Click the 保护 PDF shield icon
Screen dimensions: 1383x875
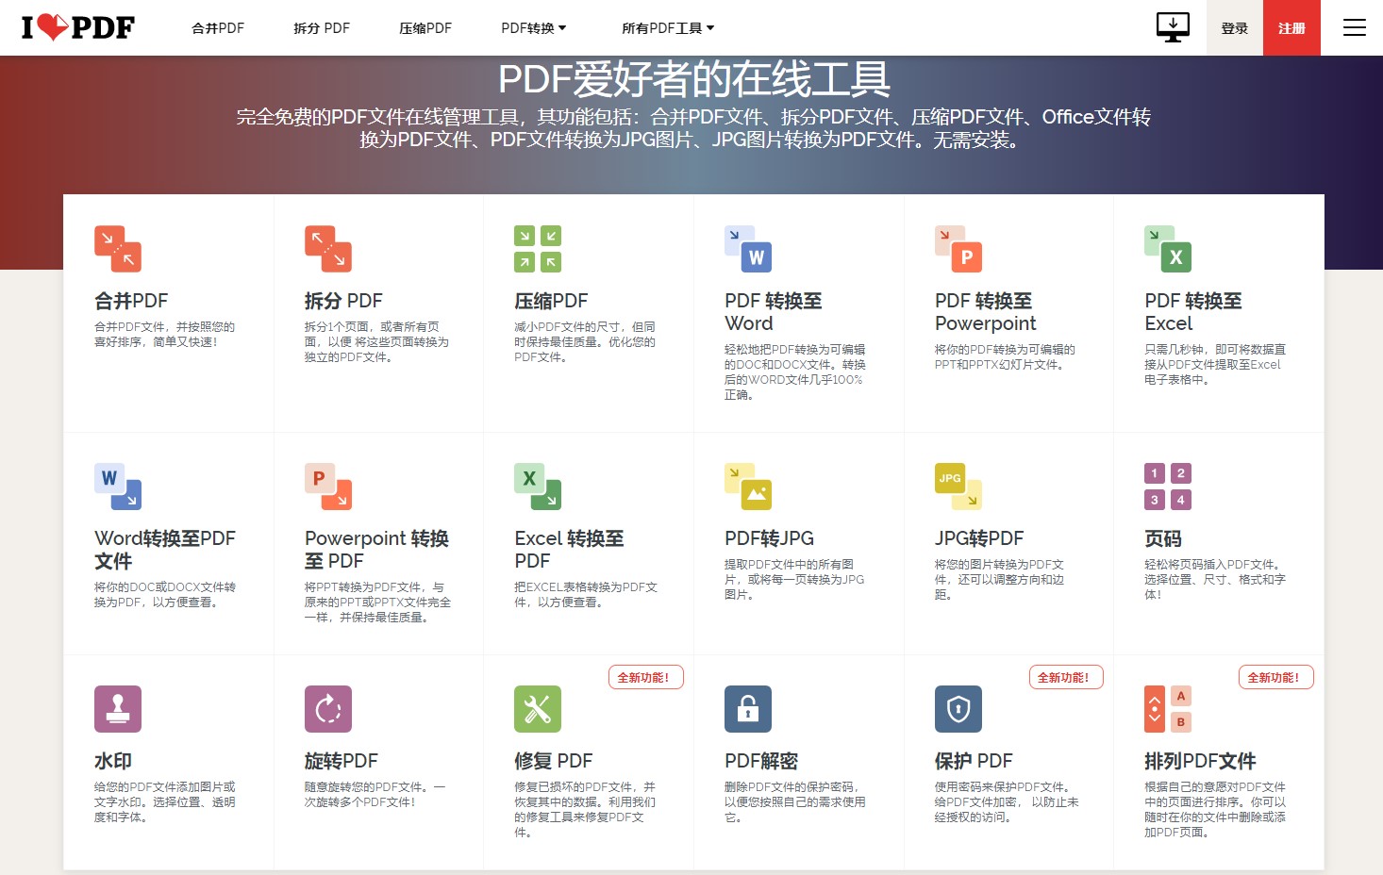click(x=958, y=709)
